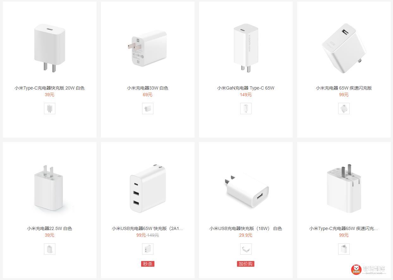Select the GaN 65W charger small thumbnail
The image size is (393, 280).
pos(246,109)
